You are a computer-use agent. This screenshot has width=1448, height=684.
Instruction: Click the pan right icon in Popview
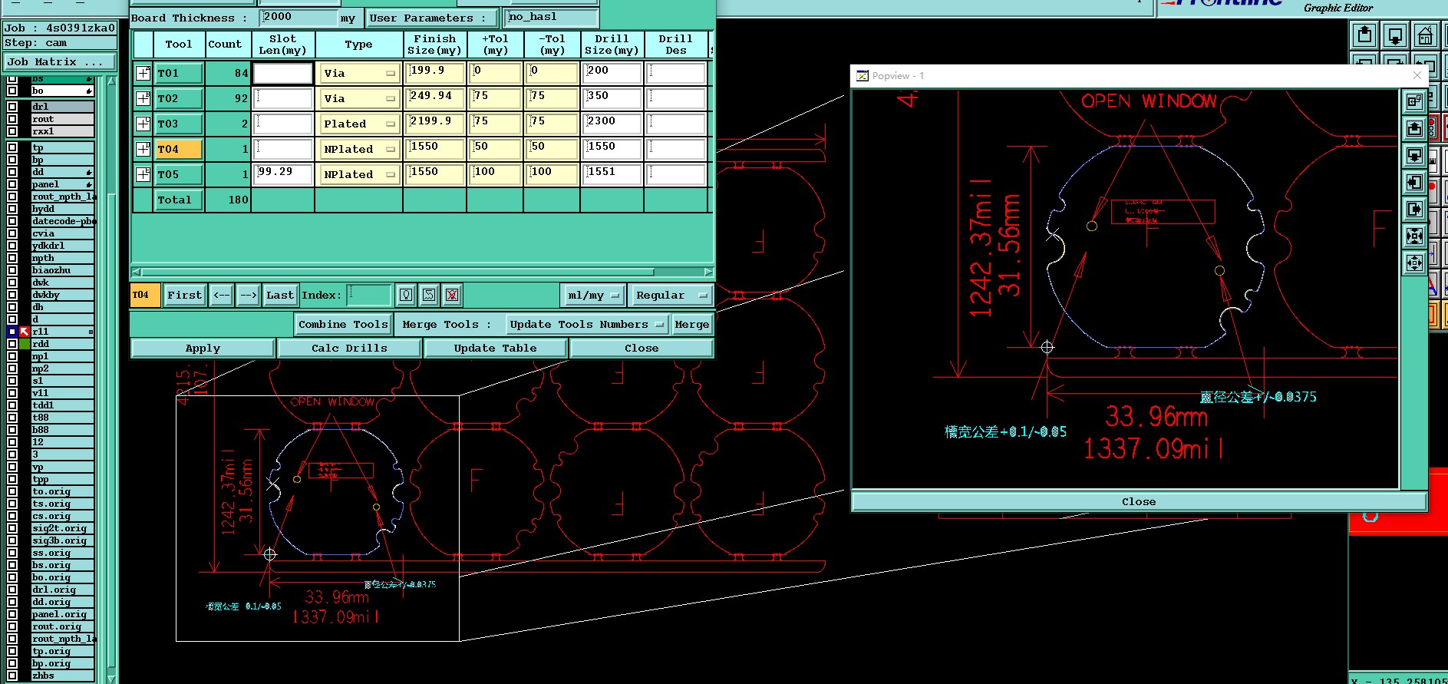pos(1414,209)
